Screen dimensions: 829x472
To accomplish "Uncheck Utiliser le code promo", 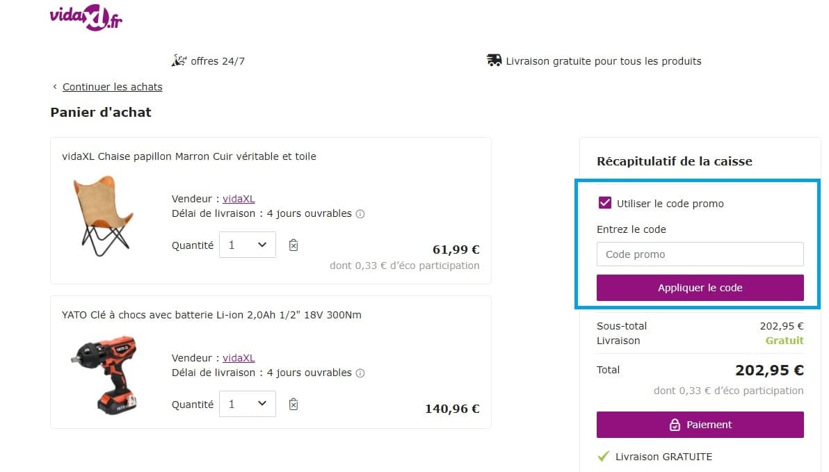I will (605, 203).
